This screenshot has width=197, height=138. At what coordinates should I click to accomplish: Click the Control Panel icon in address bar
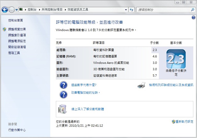pyautogui.click(x=21, y=9)
